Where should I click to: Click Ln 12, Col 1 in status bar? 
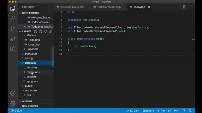tap(133, 110)
